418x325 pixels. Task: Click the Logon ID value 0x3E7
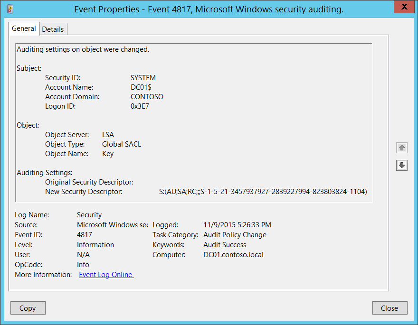[140, 106]
